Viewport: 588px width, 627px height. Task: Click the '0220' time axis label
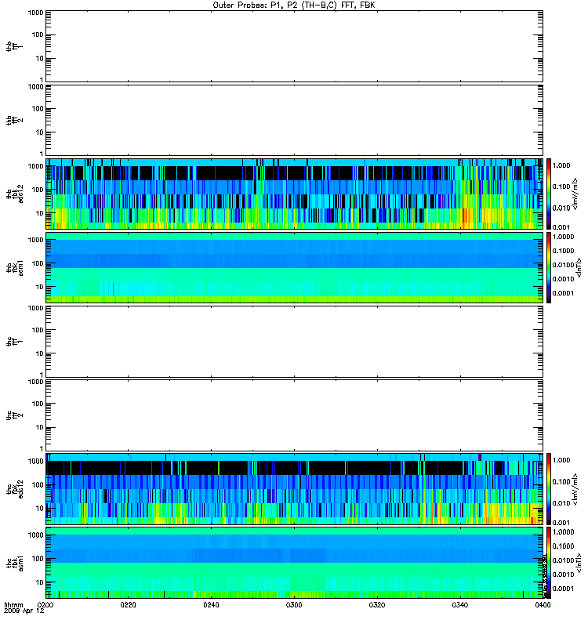pyautogui.click(x=128, y=605)
